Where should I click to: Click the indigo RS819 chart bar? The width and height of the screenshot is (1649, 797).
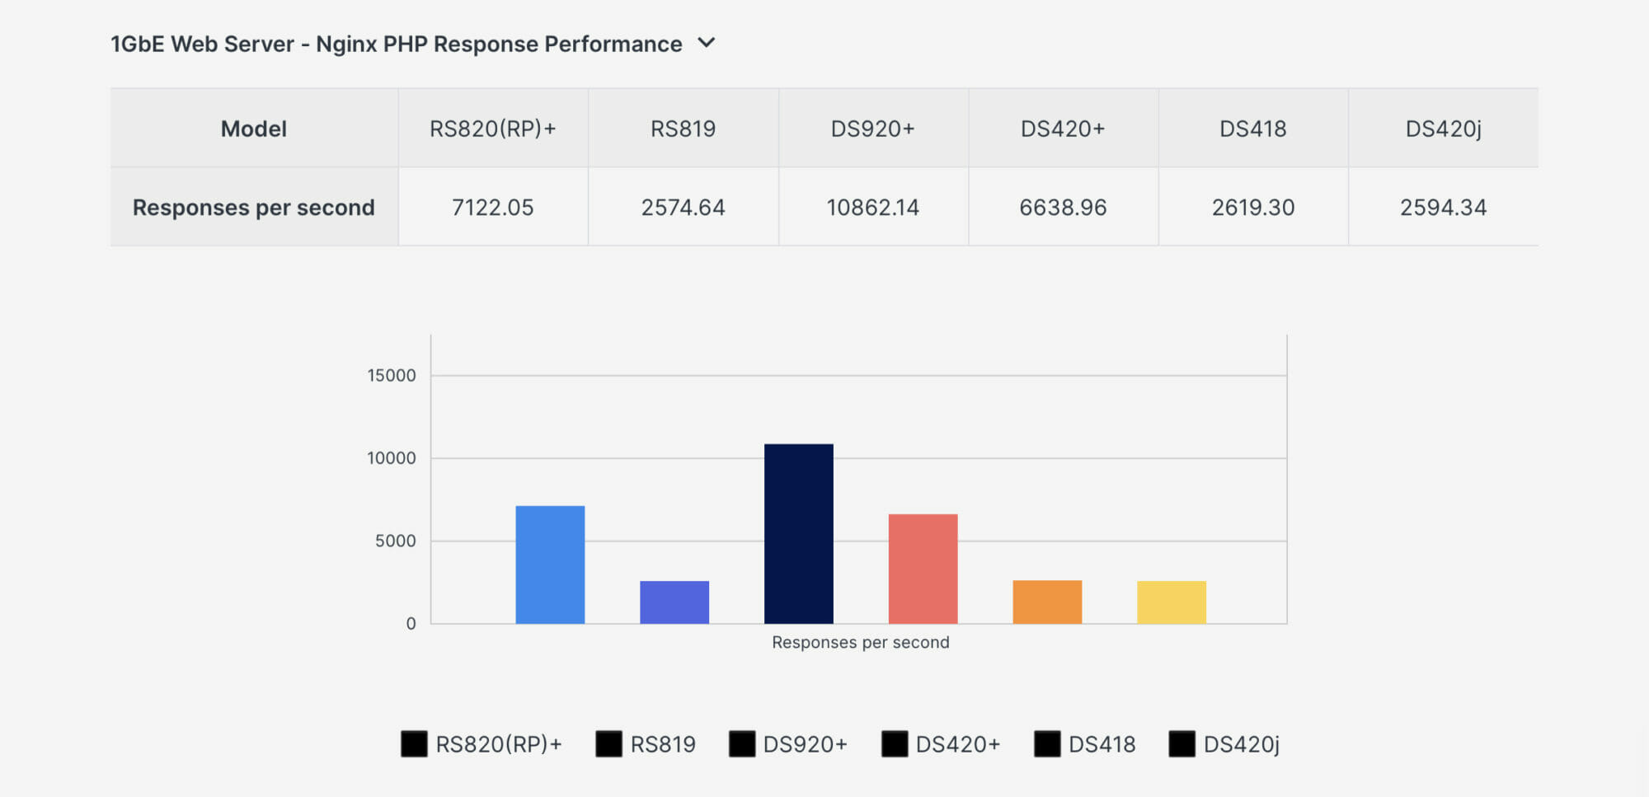pos(674,602)
